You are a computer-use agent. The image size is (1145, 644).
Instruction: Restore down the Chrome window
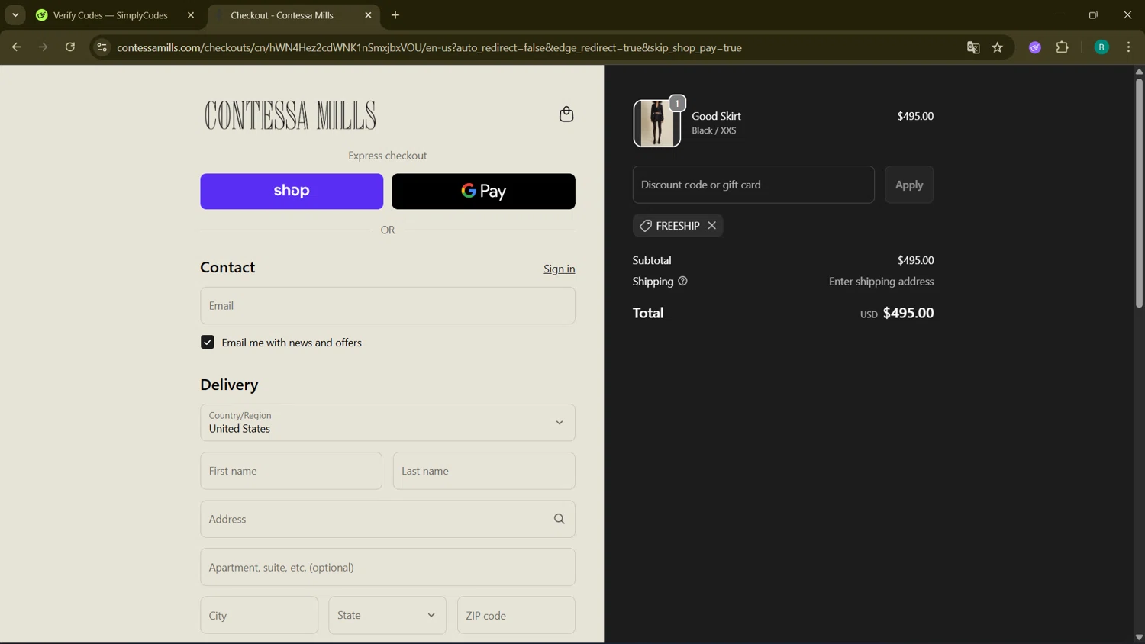(1093, 14)
